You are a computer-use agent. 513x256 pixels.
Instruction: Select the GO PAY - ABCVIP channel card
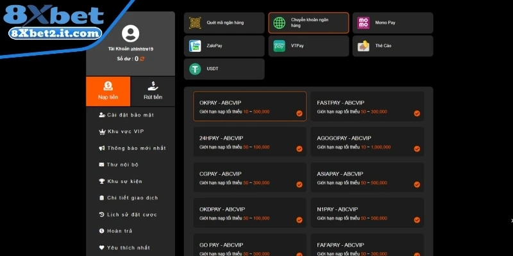(249, 245)
